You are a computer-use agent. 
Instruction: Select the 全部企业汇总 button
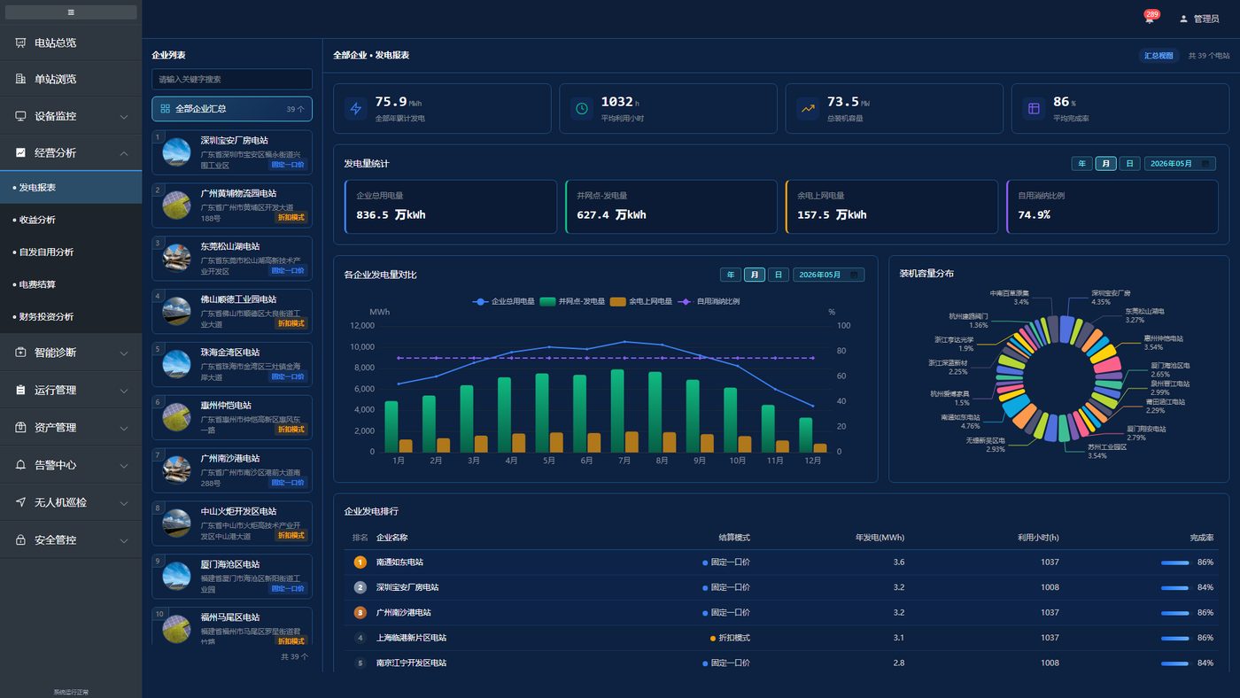pyautogui.click(x=232, y=109)
